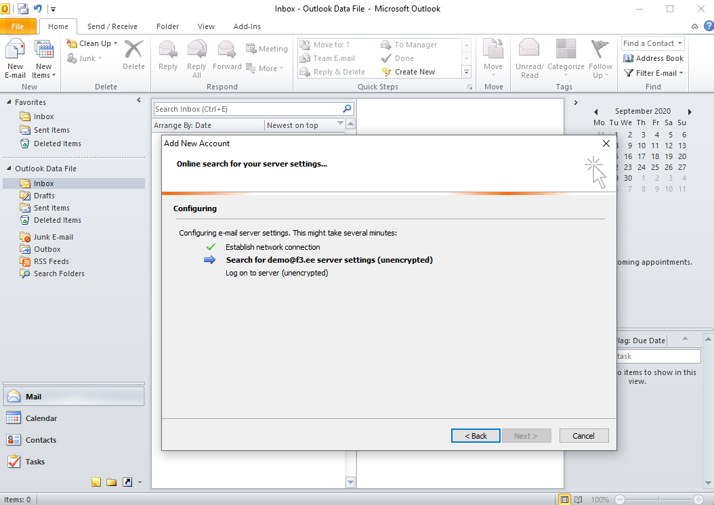Screen dimensions: 714x505
Task: Open Customize Quick Access Toolbar dropdown
Action: pyautogui.click(x=53, y=9)
